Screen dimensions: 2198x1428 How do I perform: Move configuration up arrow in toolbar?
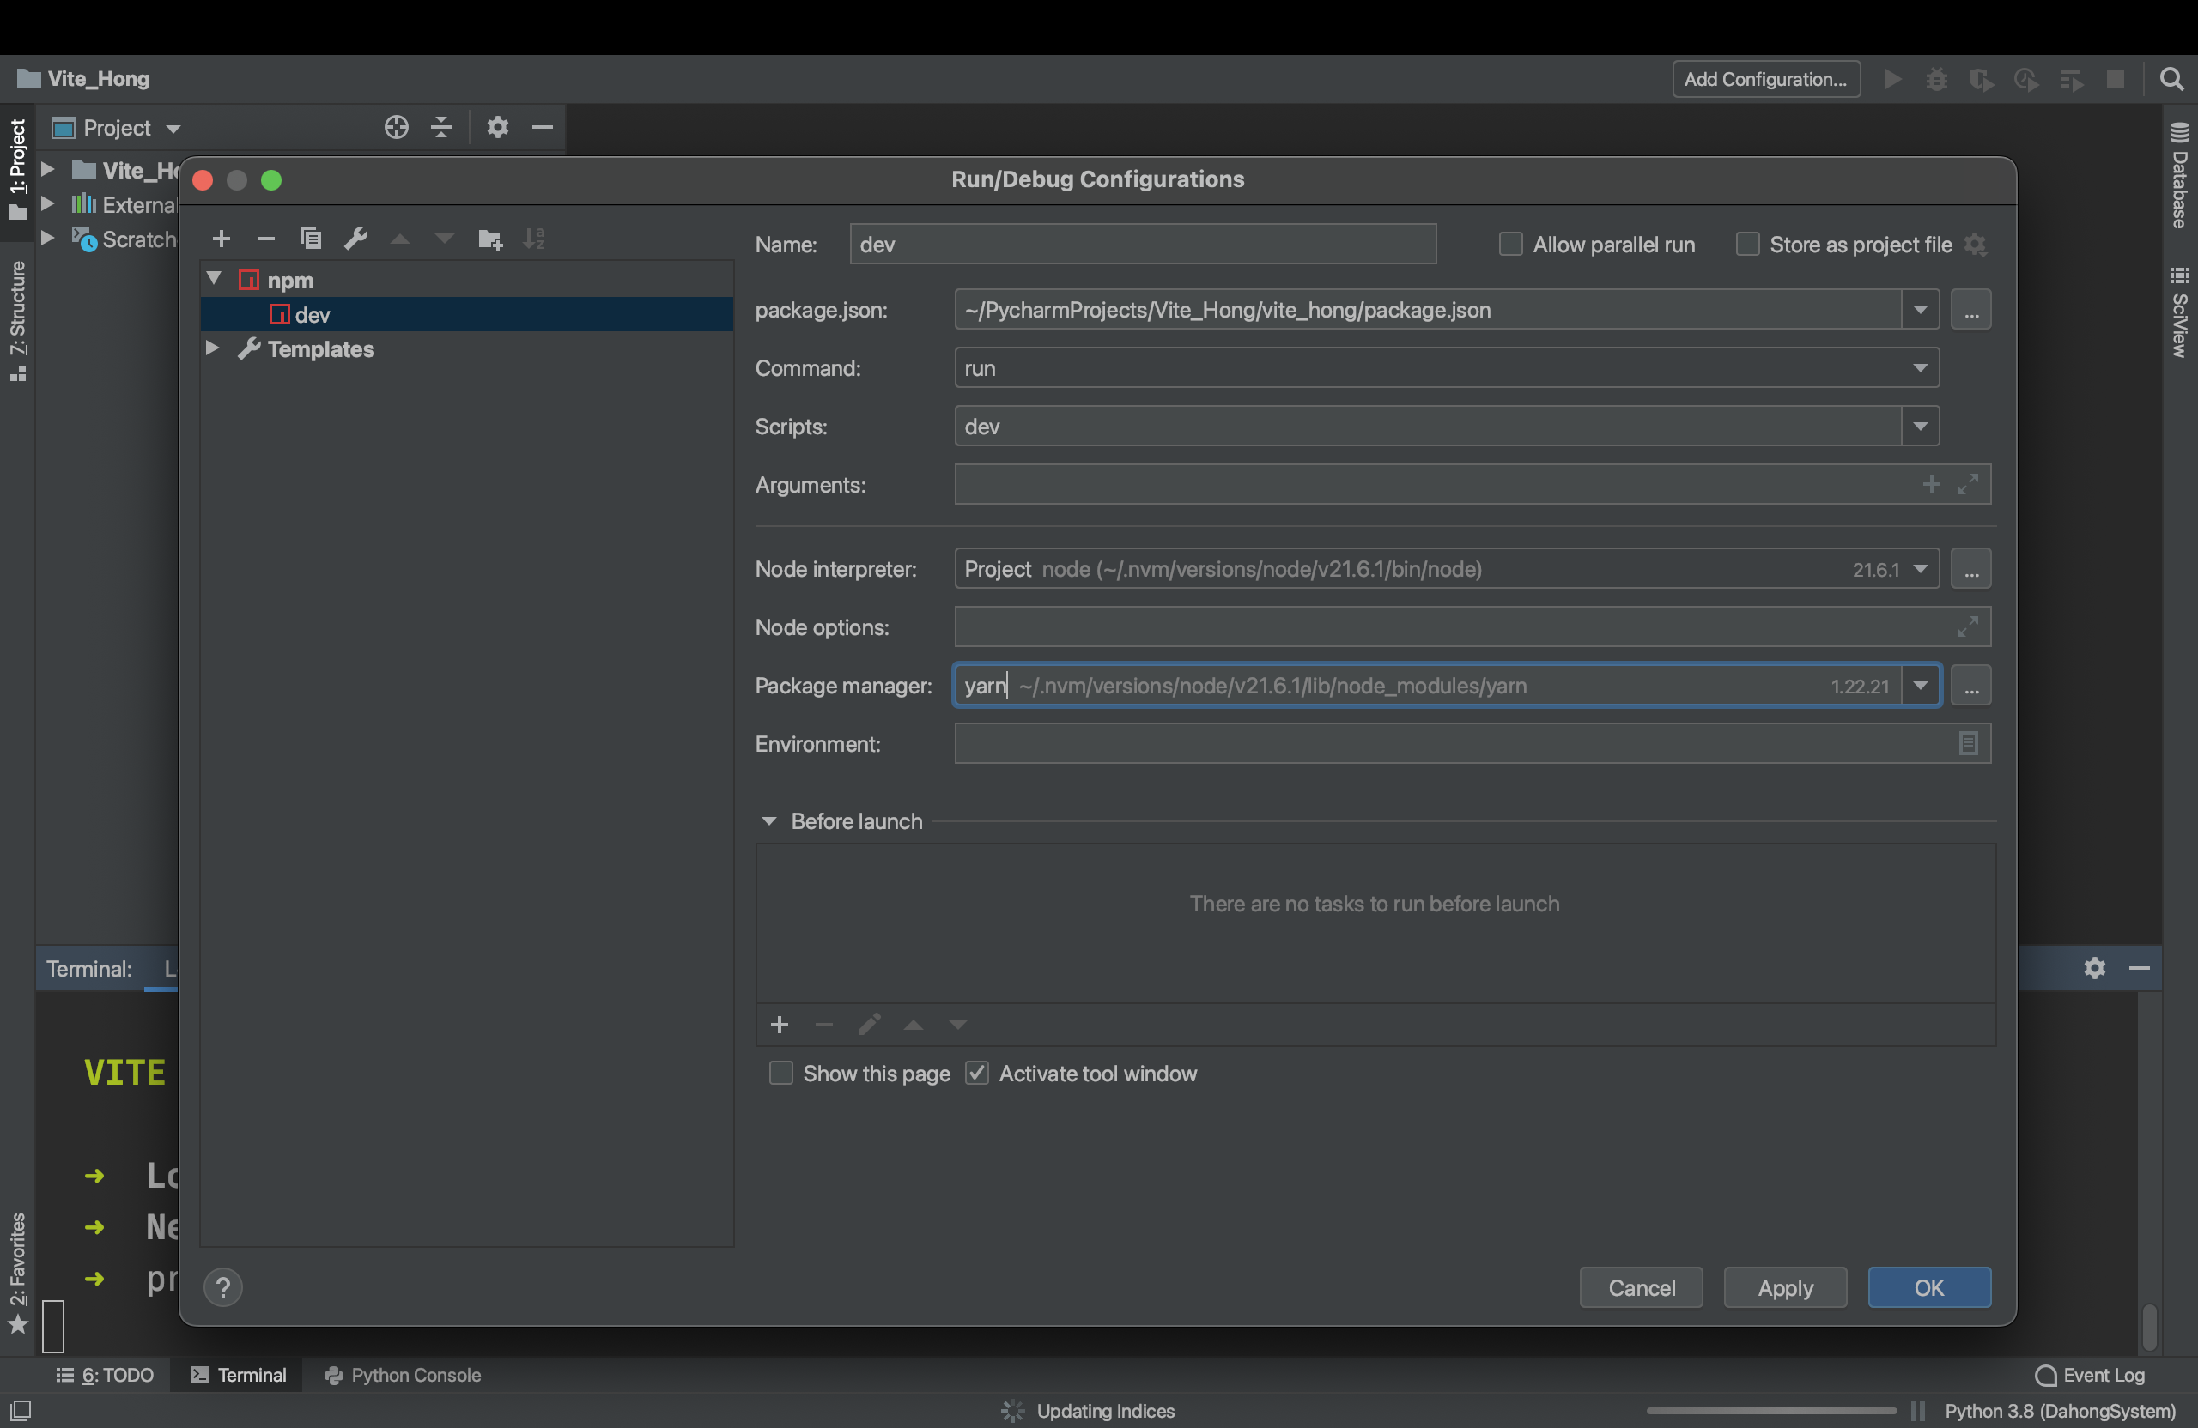400,239
